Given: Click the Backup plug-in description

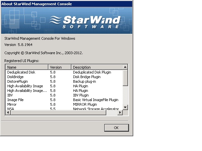Looking at the screenshot, I should click(x=84, y=81).
